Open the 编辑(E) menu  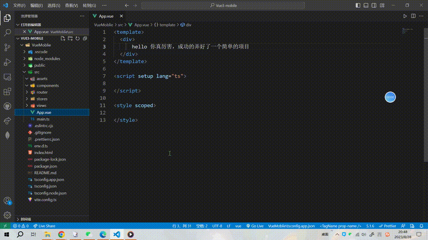point(36,5)
